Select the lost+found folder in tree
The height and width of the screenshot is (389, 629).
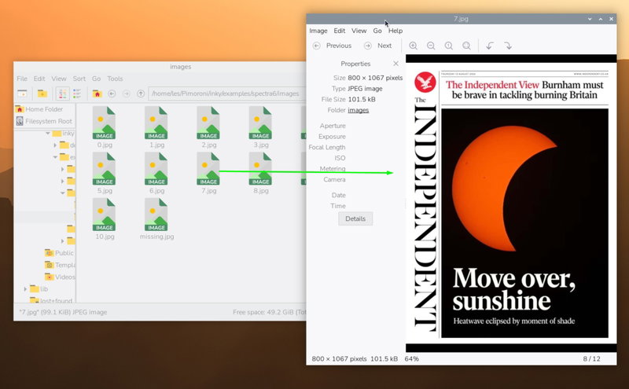[x=51, y=300]
